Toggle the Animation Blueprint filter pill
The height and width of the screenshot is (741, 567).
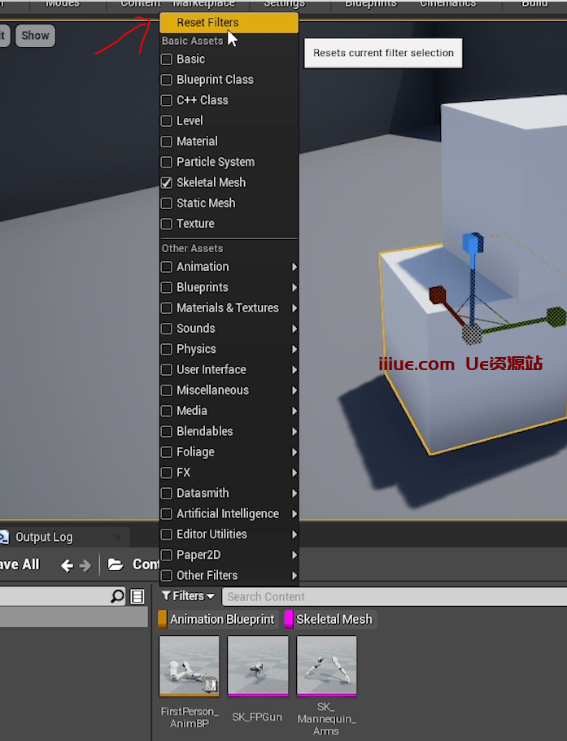click(221, 620)
